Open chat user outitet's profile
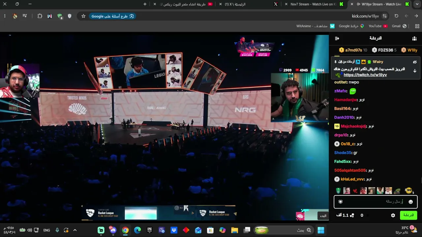Image resolution: width=422 pixels, height=237 pixels. (341, 82)
